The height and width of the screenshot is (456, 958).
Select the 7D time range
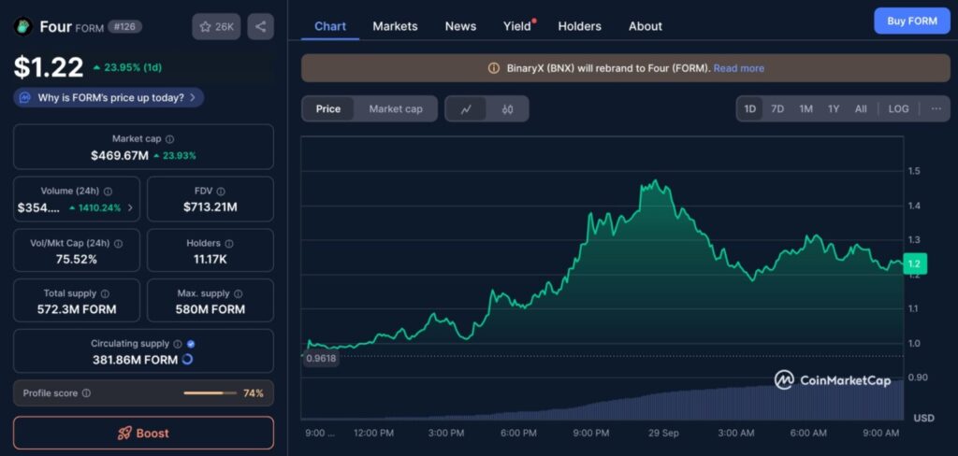click(x=777, y=109)
